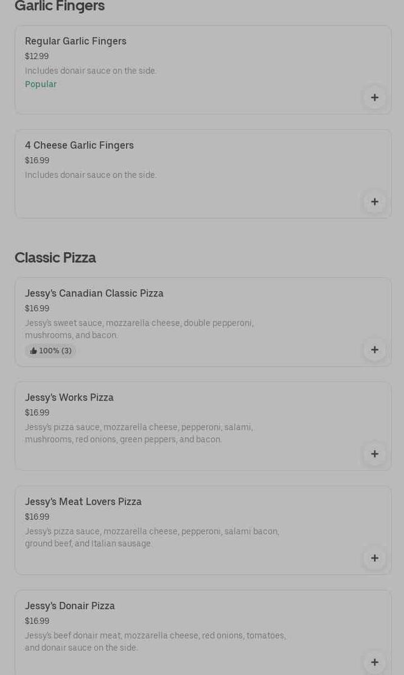404x675 pixels.
Task: Click Jessy's Works Pizza ingredients description
Action: tap(139, 433)
